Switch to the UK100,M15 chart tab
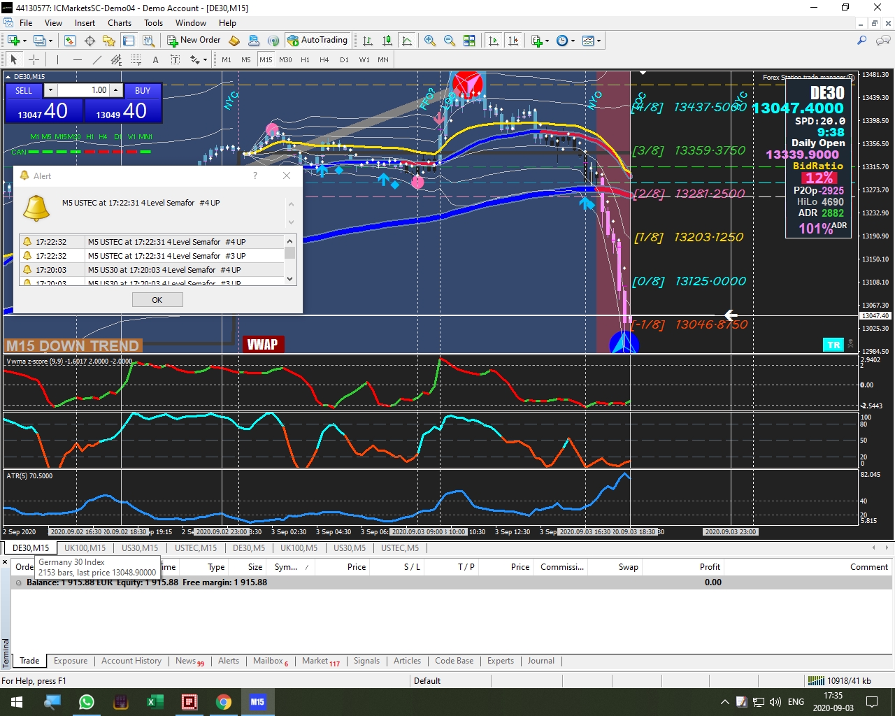The image size is (895, 716). [85, 548]
